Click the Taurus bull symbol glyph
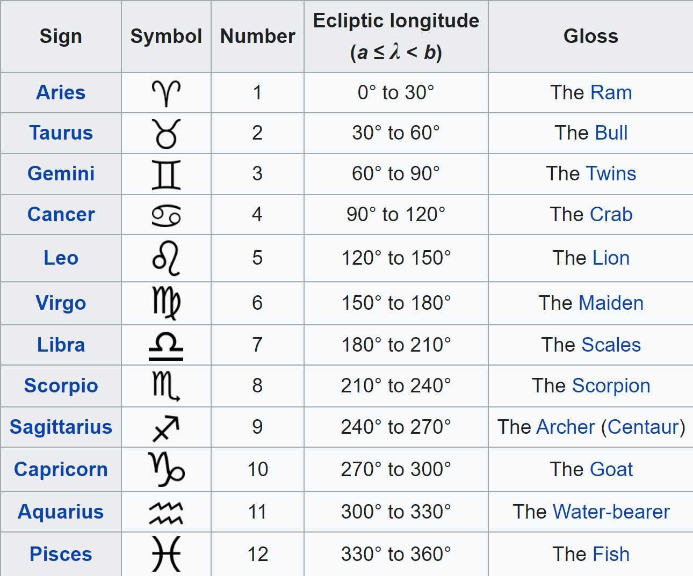 (166, 134)
